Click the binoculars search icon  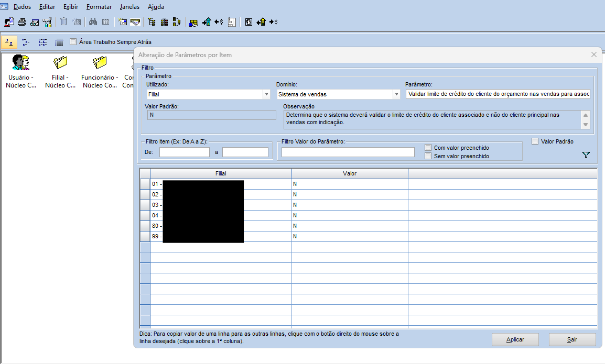click(93, 22)
